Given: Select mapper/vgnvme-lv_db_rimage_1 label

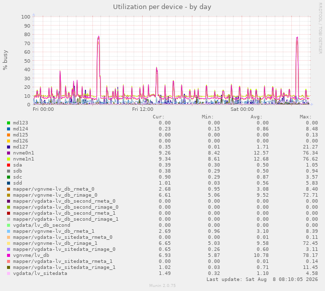Looking at the screenshot, I should tap(55, 243).
